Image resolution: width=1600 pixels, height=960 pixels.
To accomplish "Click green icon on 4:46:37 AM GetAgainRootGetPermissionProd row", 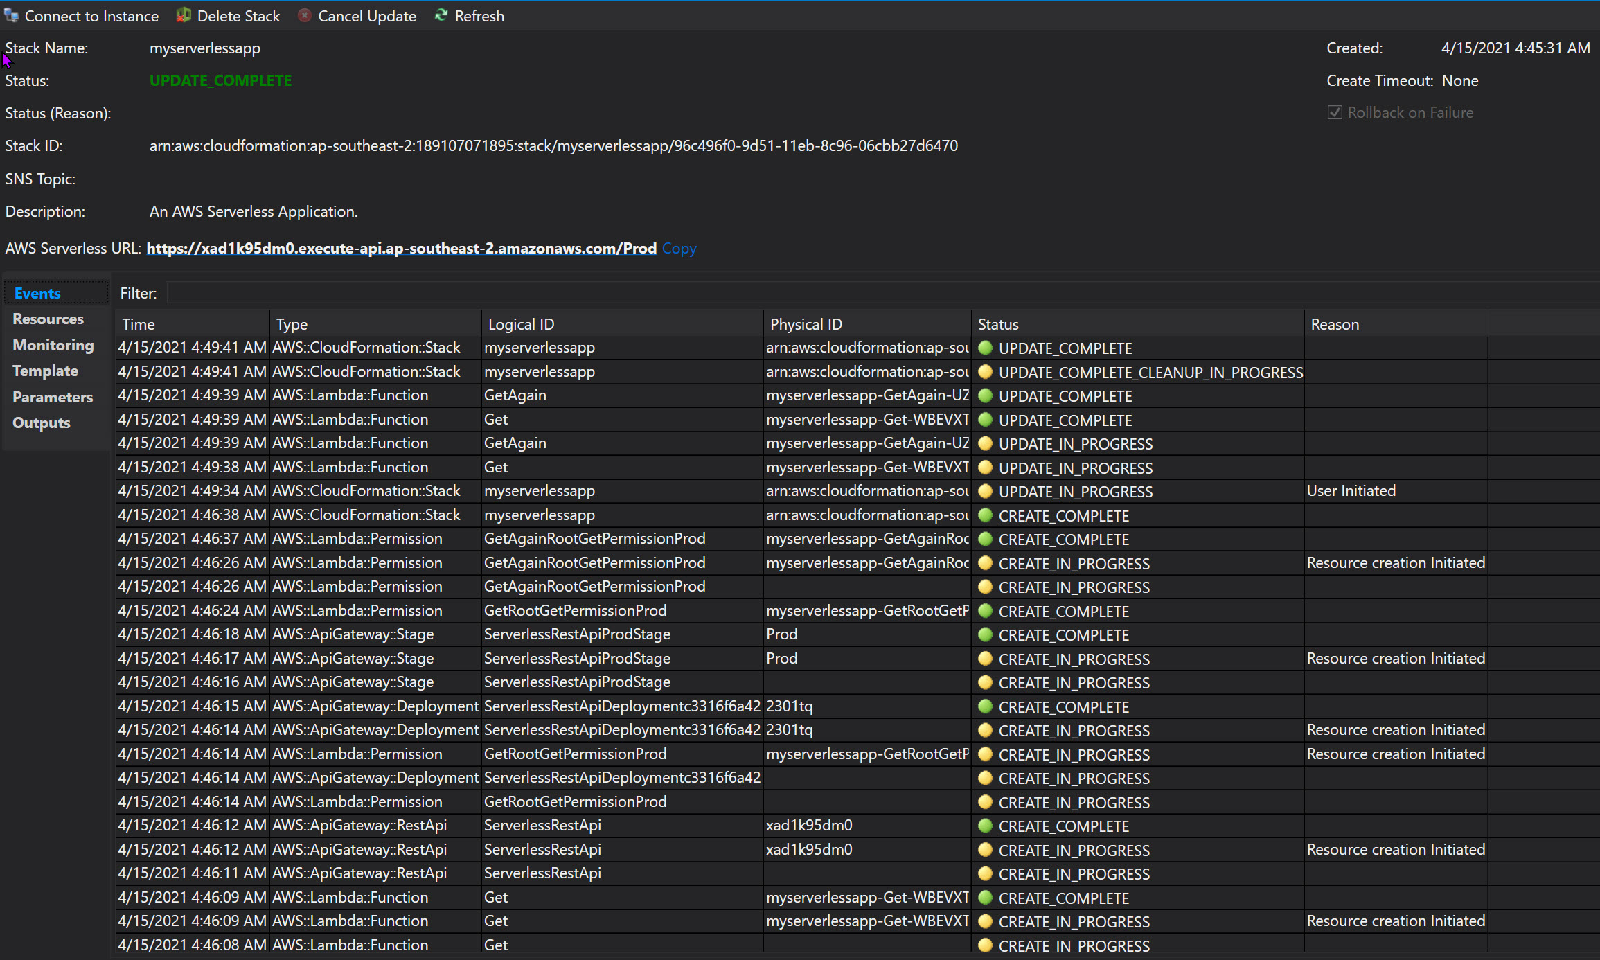I will (985, 539).
